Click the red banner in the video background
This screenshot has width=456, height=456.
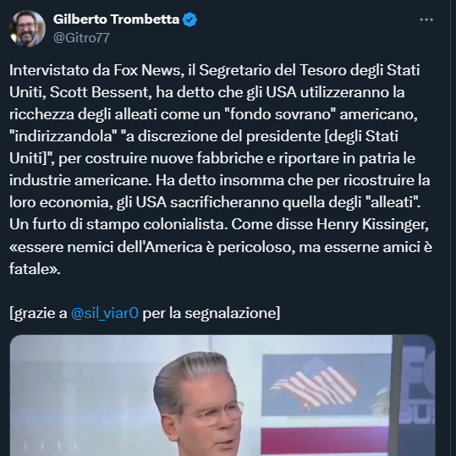pyautogui.click(x=326, y=441)
